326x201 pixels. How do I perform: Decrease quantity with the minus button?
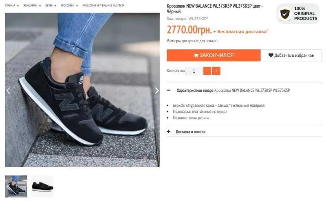[207, 71]
